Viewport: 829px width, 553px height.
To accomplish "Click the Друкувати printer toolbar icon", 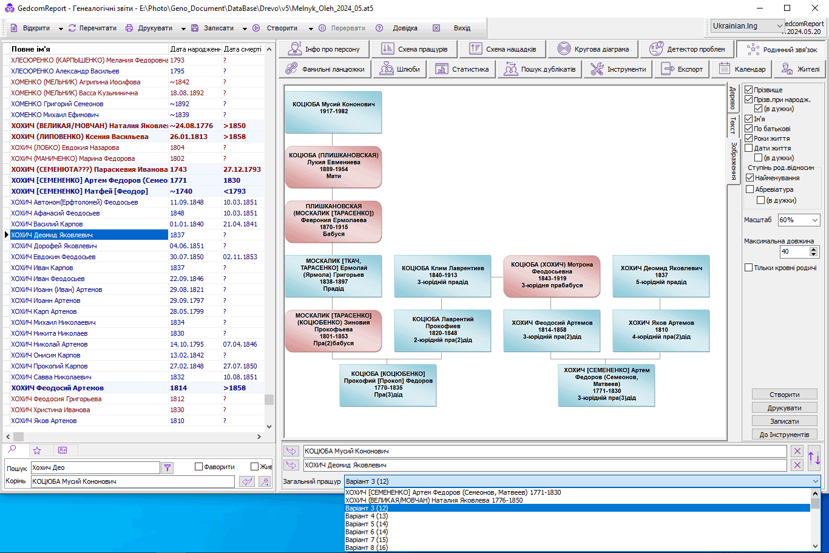I will (x=129, y=28).
